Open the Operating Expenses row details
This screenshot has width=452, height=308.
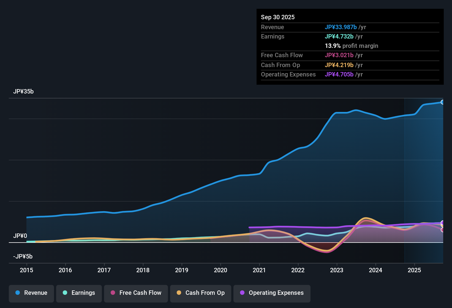tap(288, 74)
